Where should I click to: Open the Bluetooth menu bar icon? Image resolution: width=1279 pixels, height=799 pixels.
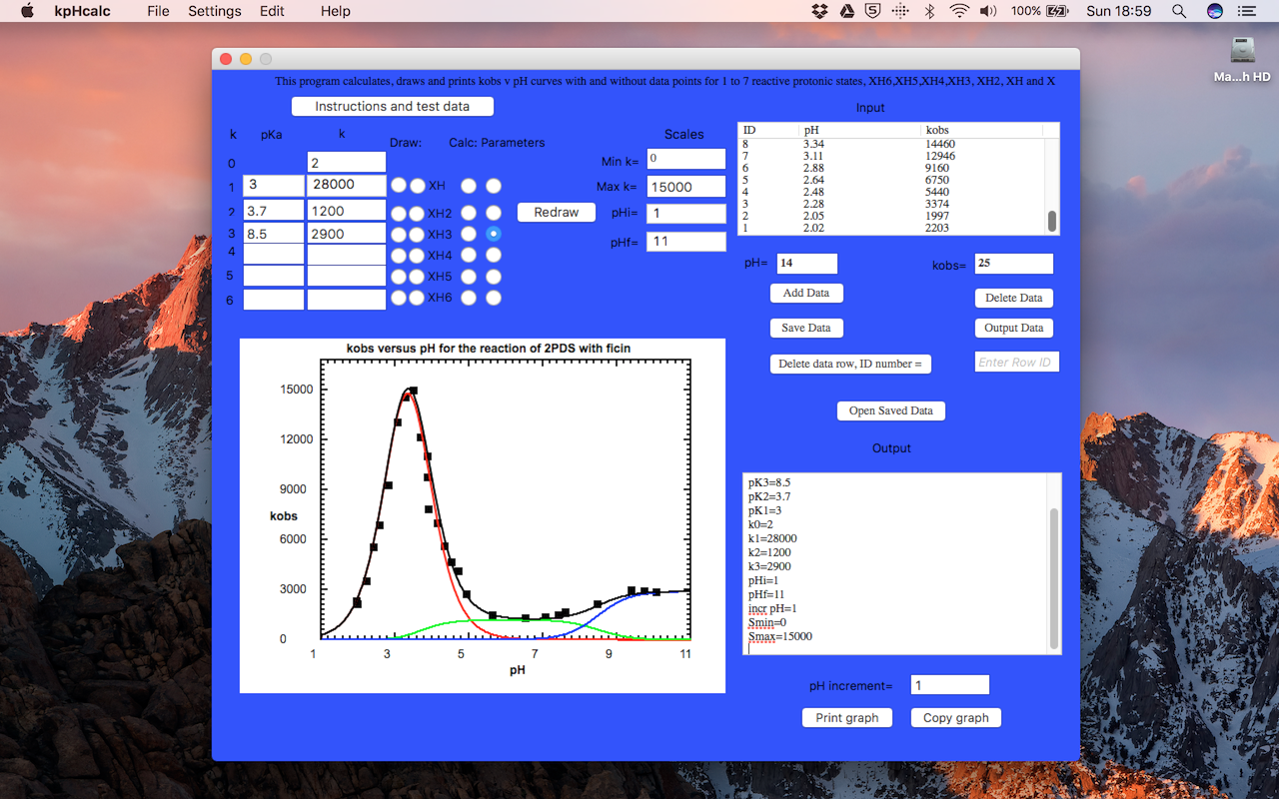pyautogui.click(x=928, y=11)
